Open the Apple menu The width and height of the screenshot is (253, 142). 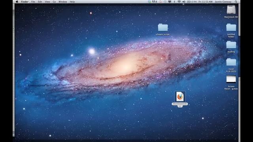(x=17, y=2)
